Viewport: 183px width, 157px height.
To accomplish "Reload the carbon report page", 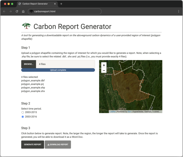I will pos(17,11).
